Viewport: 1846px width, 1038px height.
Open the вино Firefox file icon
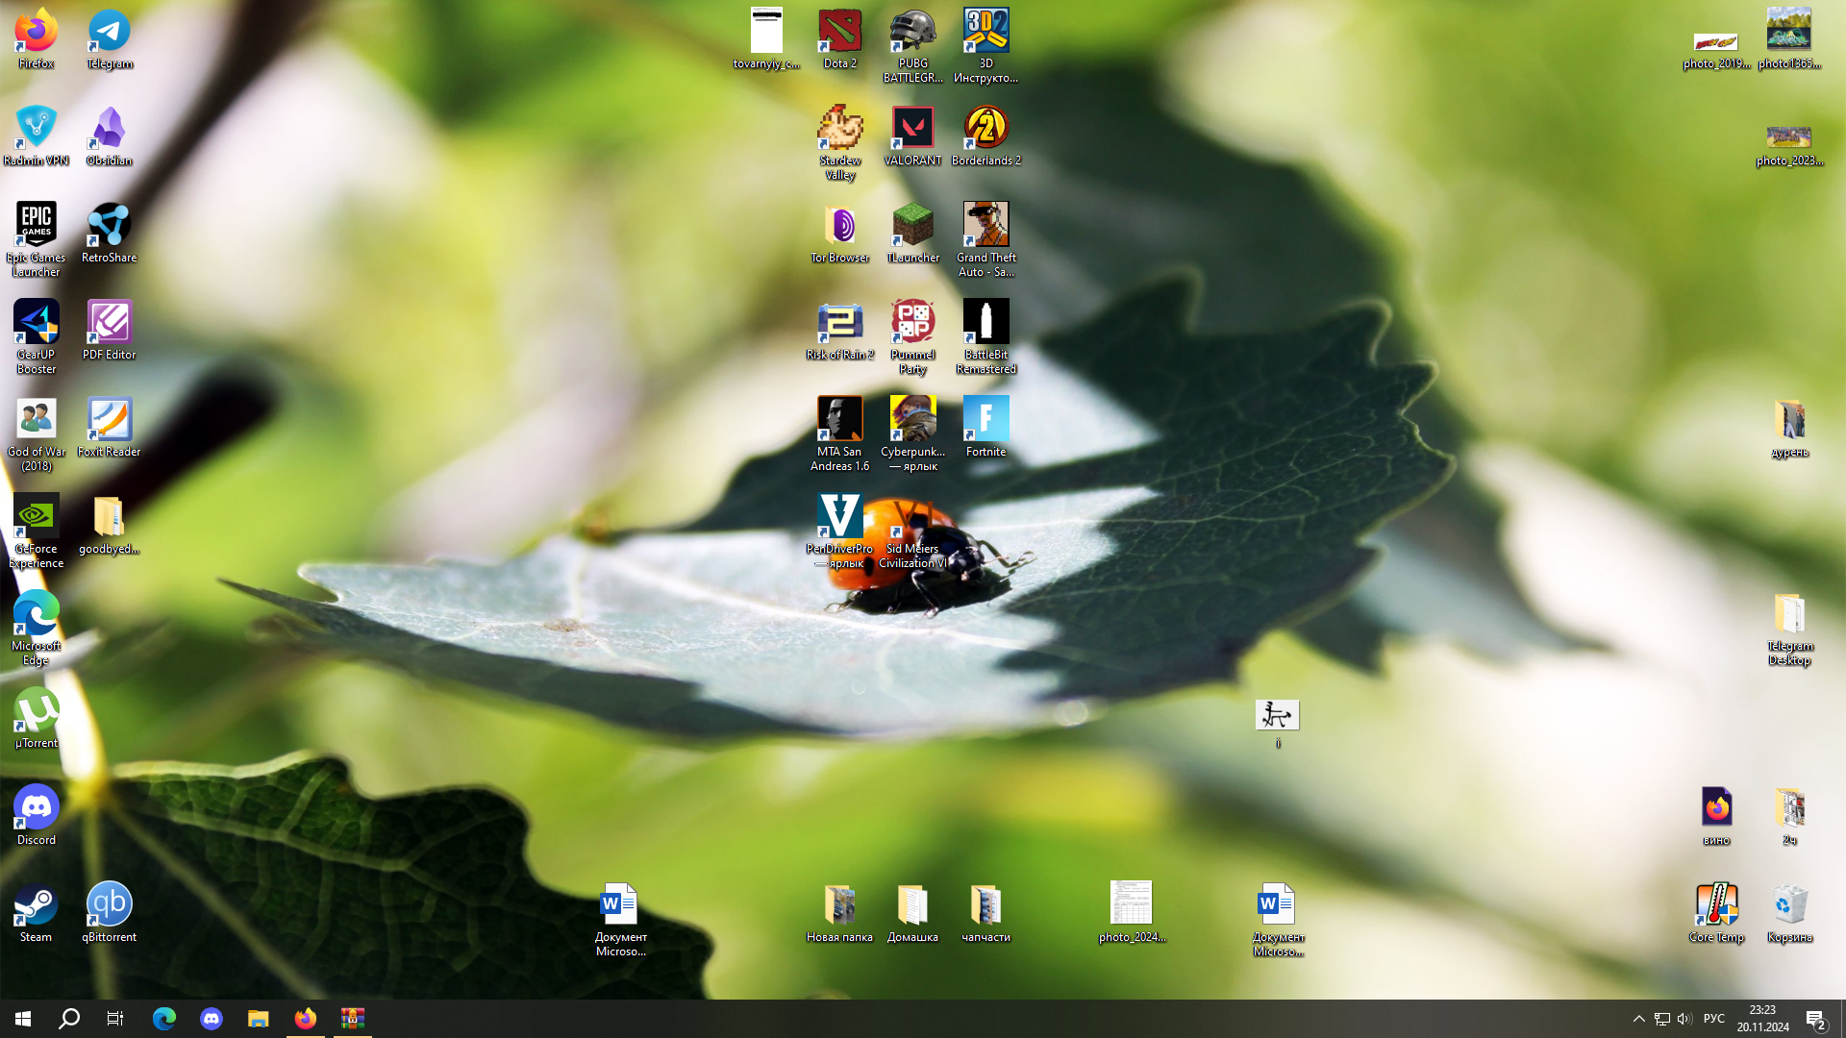pyautogui.click(x=1717, y=815)
